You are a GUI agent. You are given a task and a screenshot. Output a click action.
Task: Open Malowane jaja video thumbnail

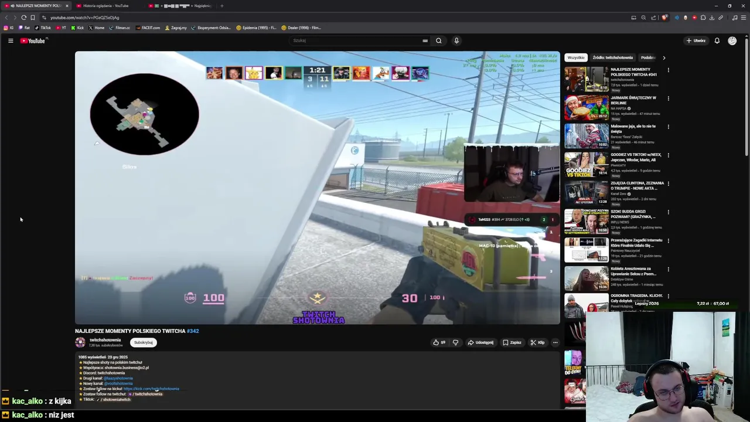coord(586,137)
